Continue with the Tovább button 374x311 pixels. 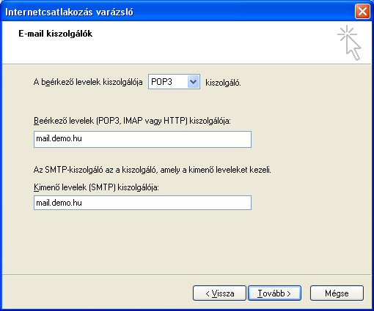[x=274, y=293]
